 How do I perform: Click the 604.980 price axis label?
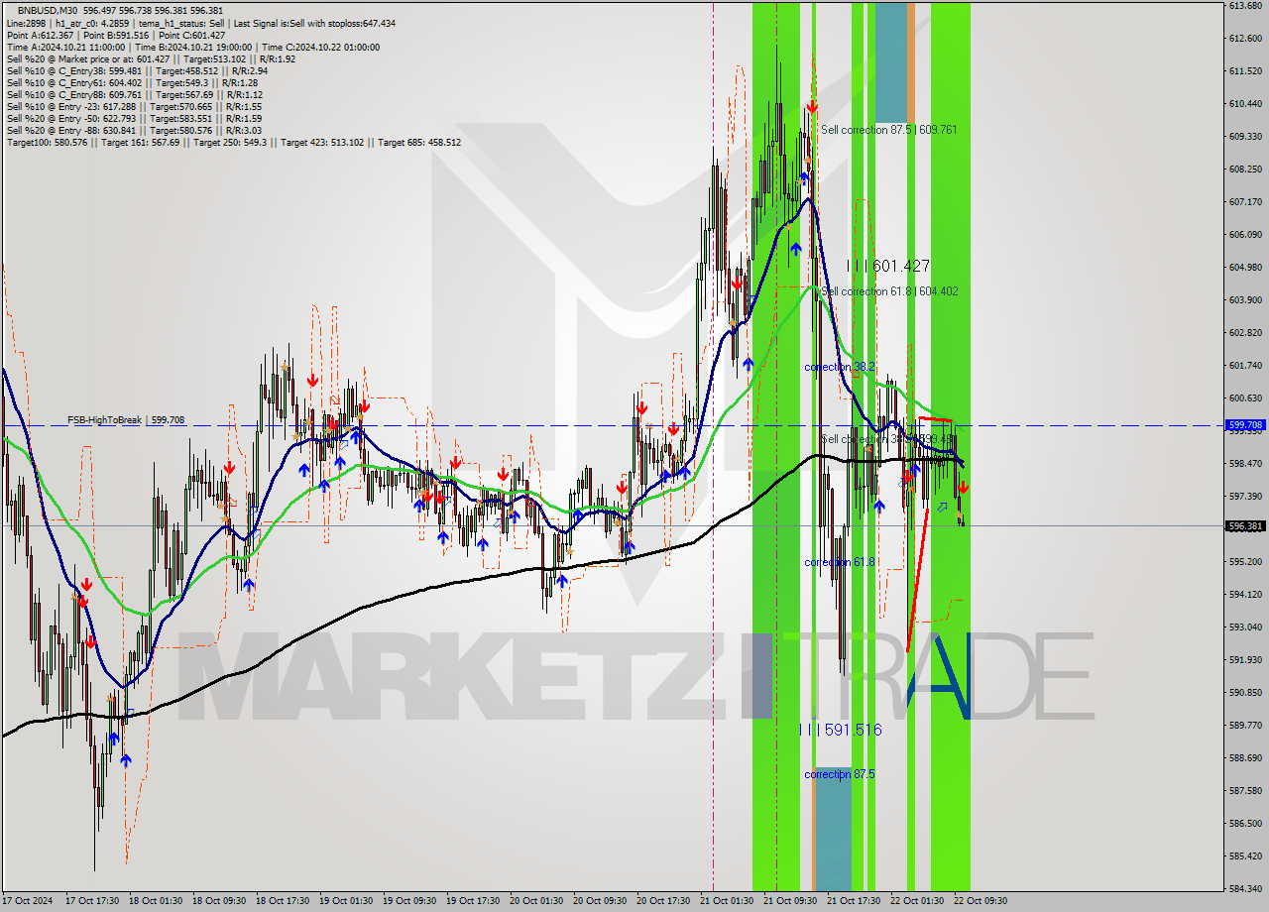coord(1245,267)
